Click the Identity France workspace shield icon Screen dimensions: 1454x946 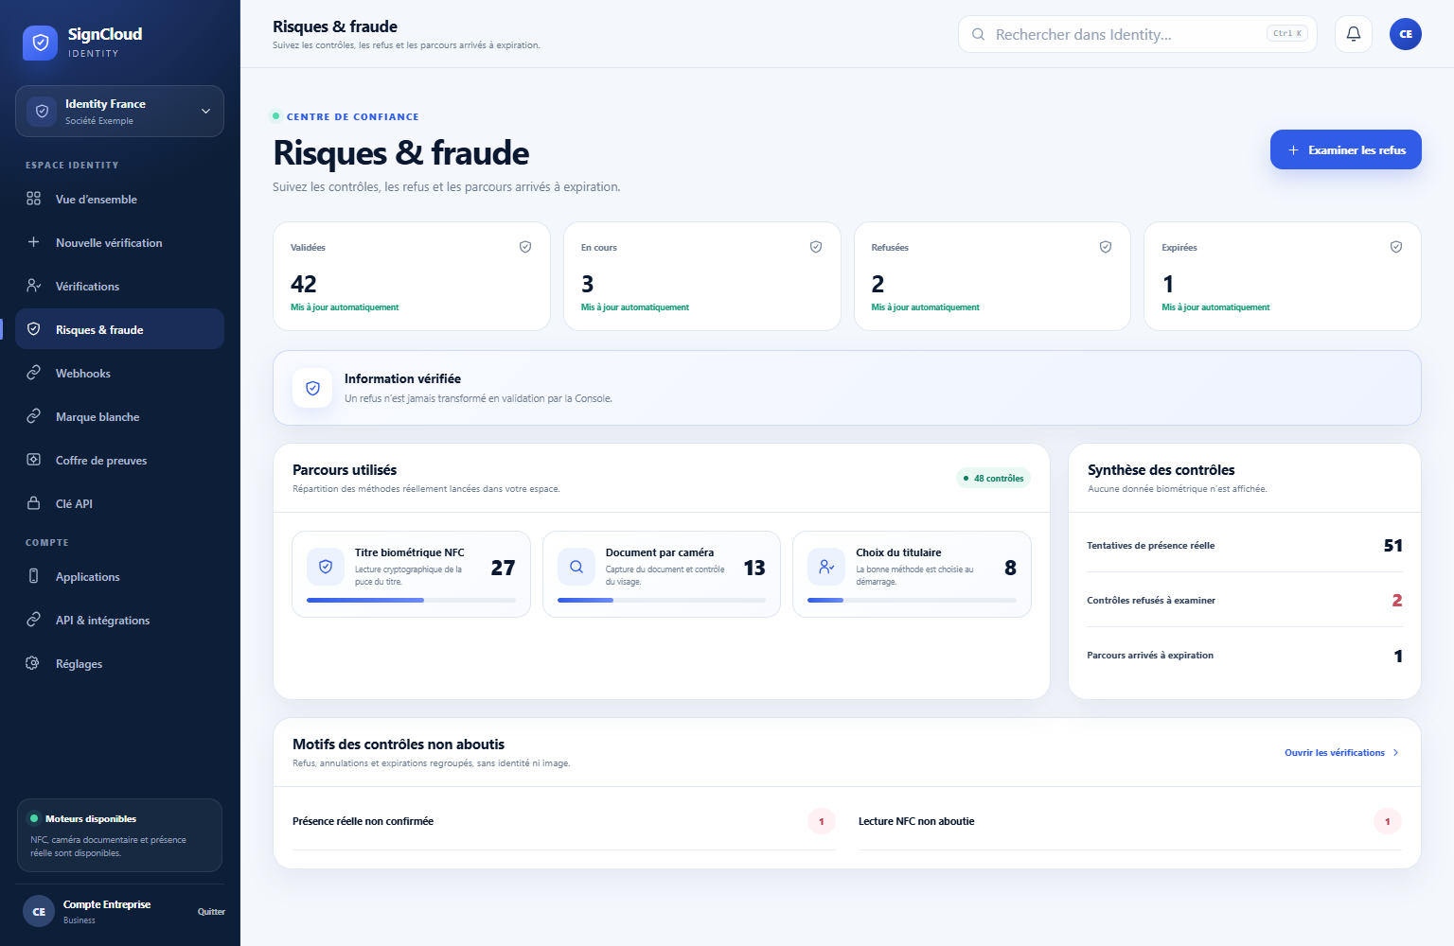42,111
